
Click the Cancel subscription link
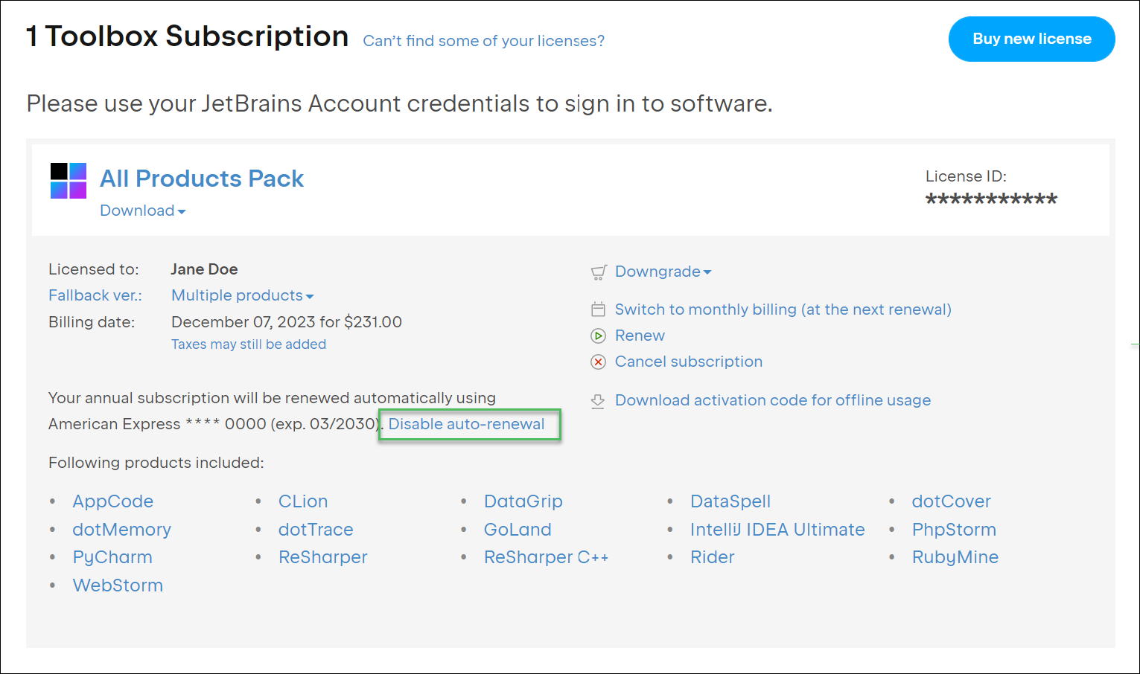(688, 362)
